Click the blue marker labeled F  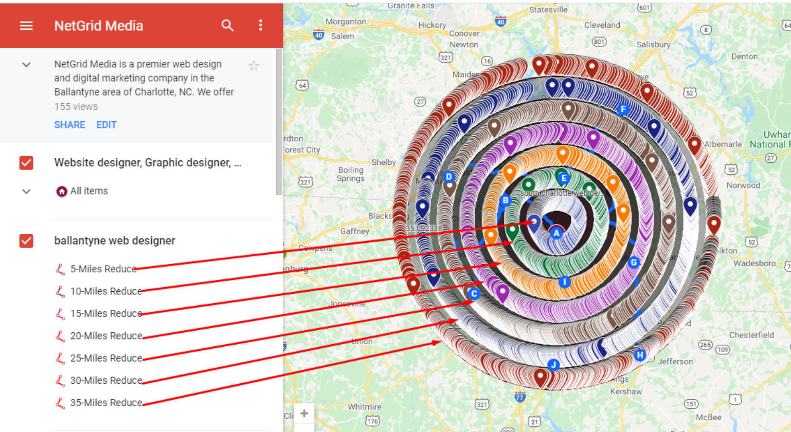(623, 109)
